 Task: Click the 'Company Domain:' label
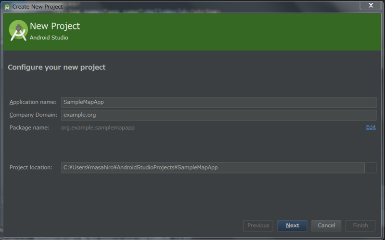click(x=33, y=115)
